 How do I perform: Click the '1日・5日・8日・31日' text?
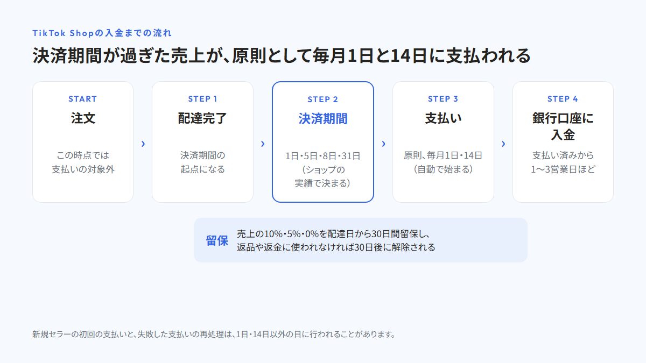click(323, 156)
